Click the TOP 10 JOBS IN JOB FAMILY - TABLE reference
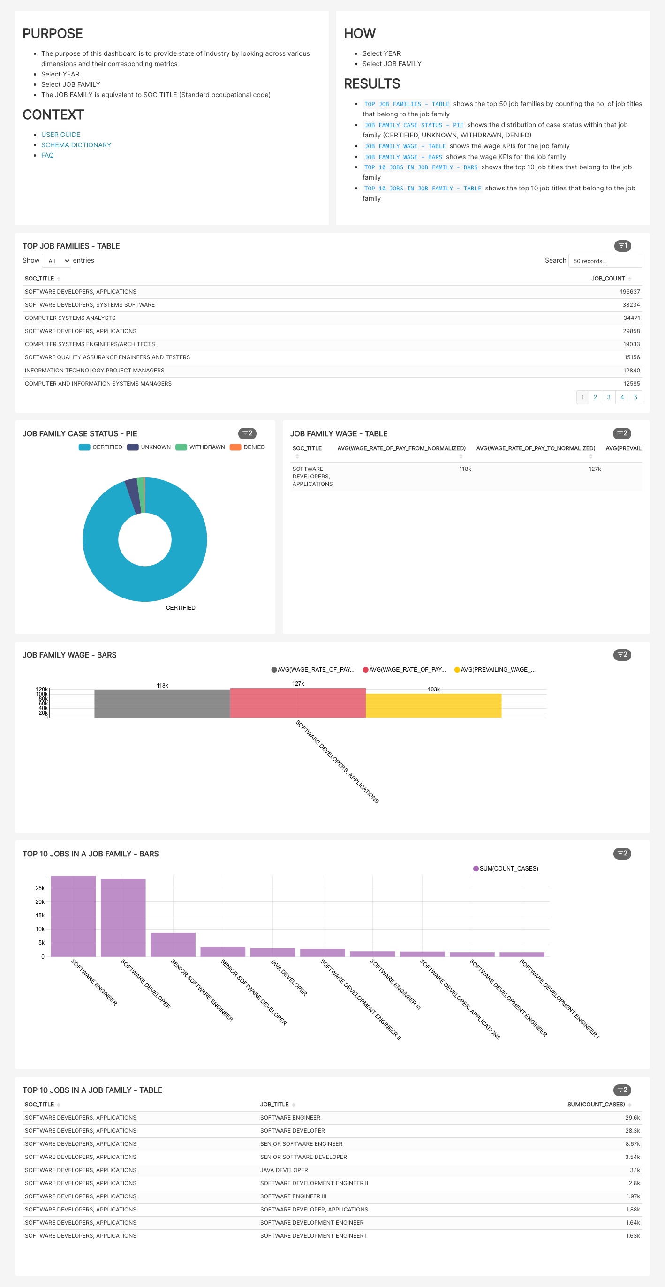 pos(423,189)
